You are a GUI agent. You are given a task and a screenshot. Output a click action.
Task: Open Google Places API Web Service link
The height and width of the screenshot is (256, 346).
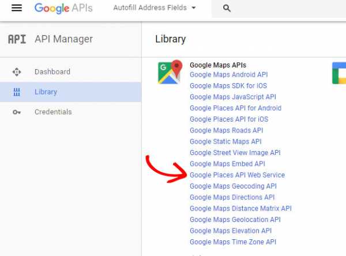tap(237, 175)
